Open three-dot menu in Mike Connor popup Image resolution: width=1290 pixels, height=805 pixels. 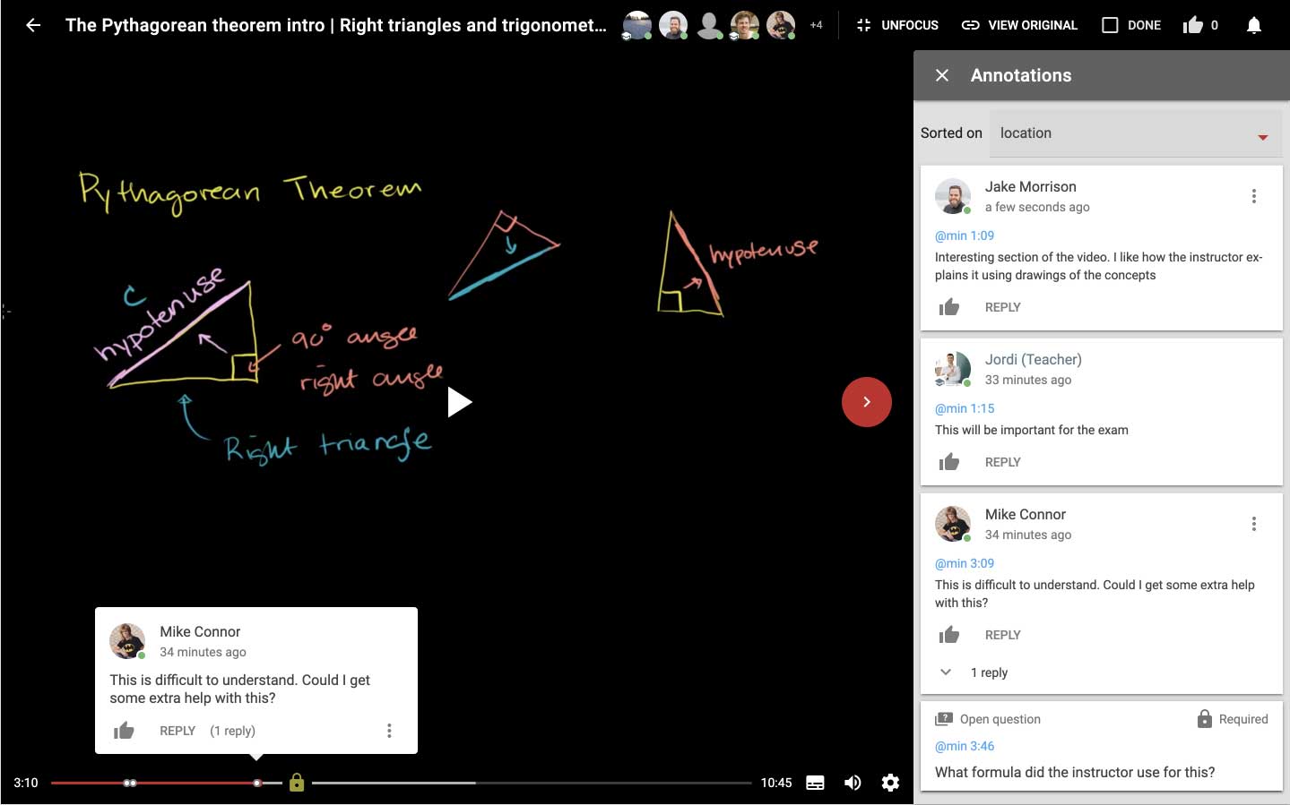pos(389,731)
